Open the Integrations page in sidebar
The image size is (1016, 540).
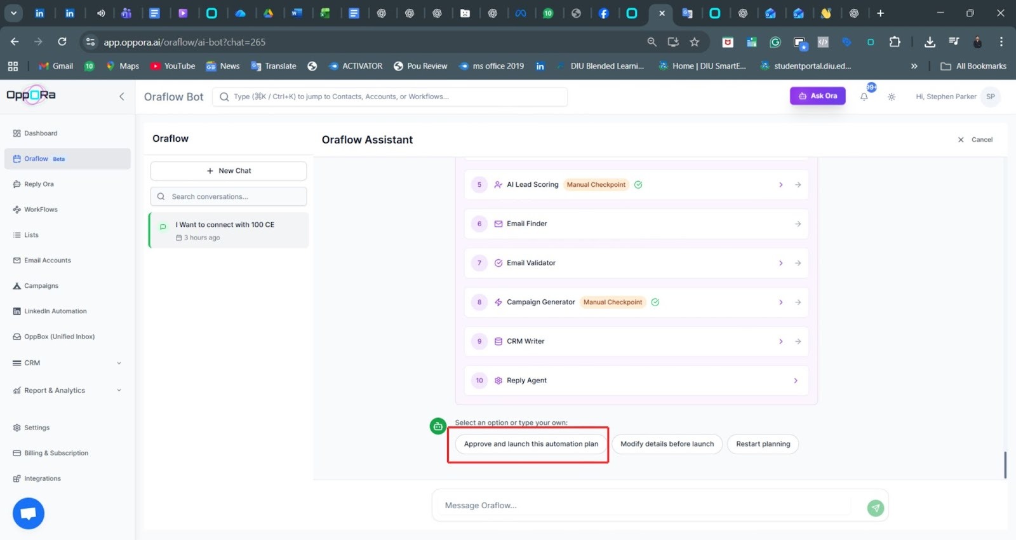coord(42,478)
